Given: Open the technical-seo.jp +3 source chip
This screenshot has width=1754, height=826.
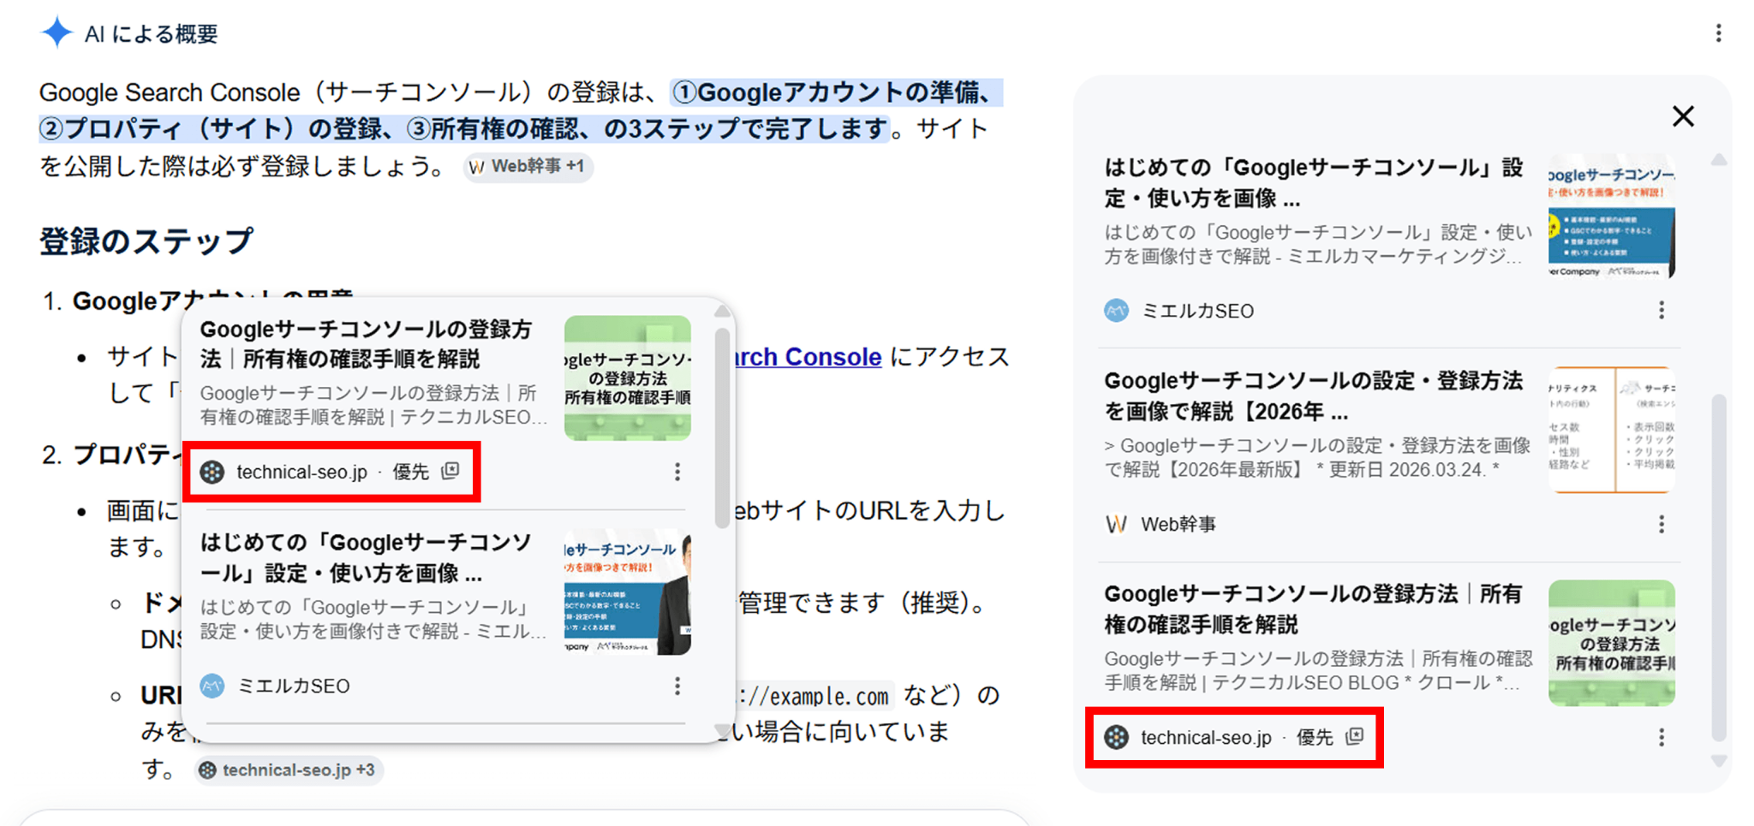Looking at the screenshot, I should 288,770.
